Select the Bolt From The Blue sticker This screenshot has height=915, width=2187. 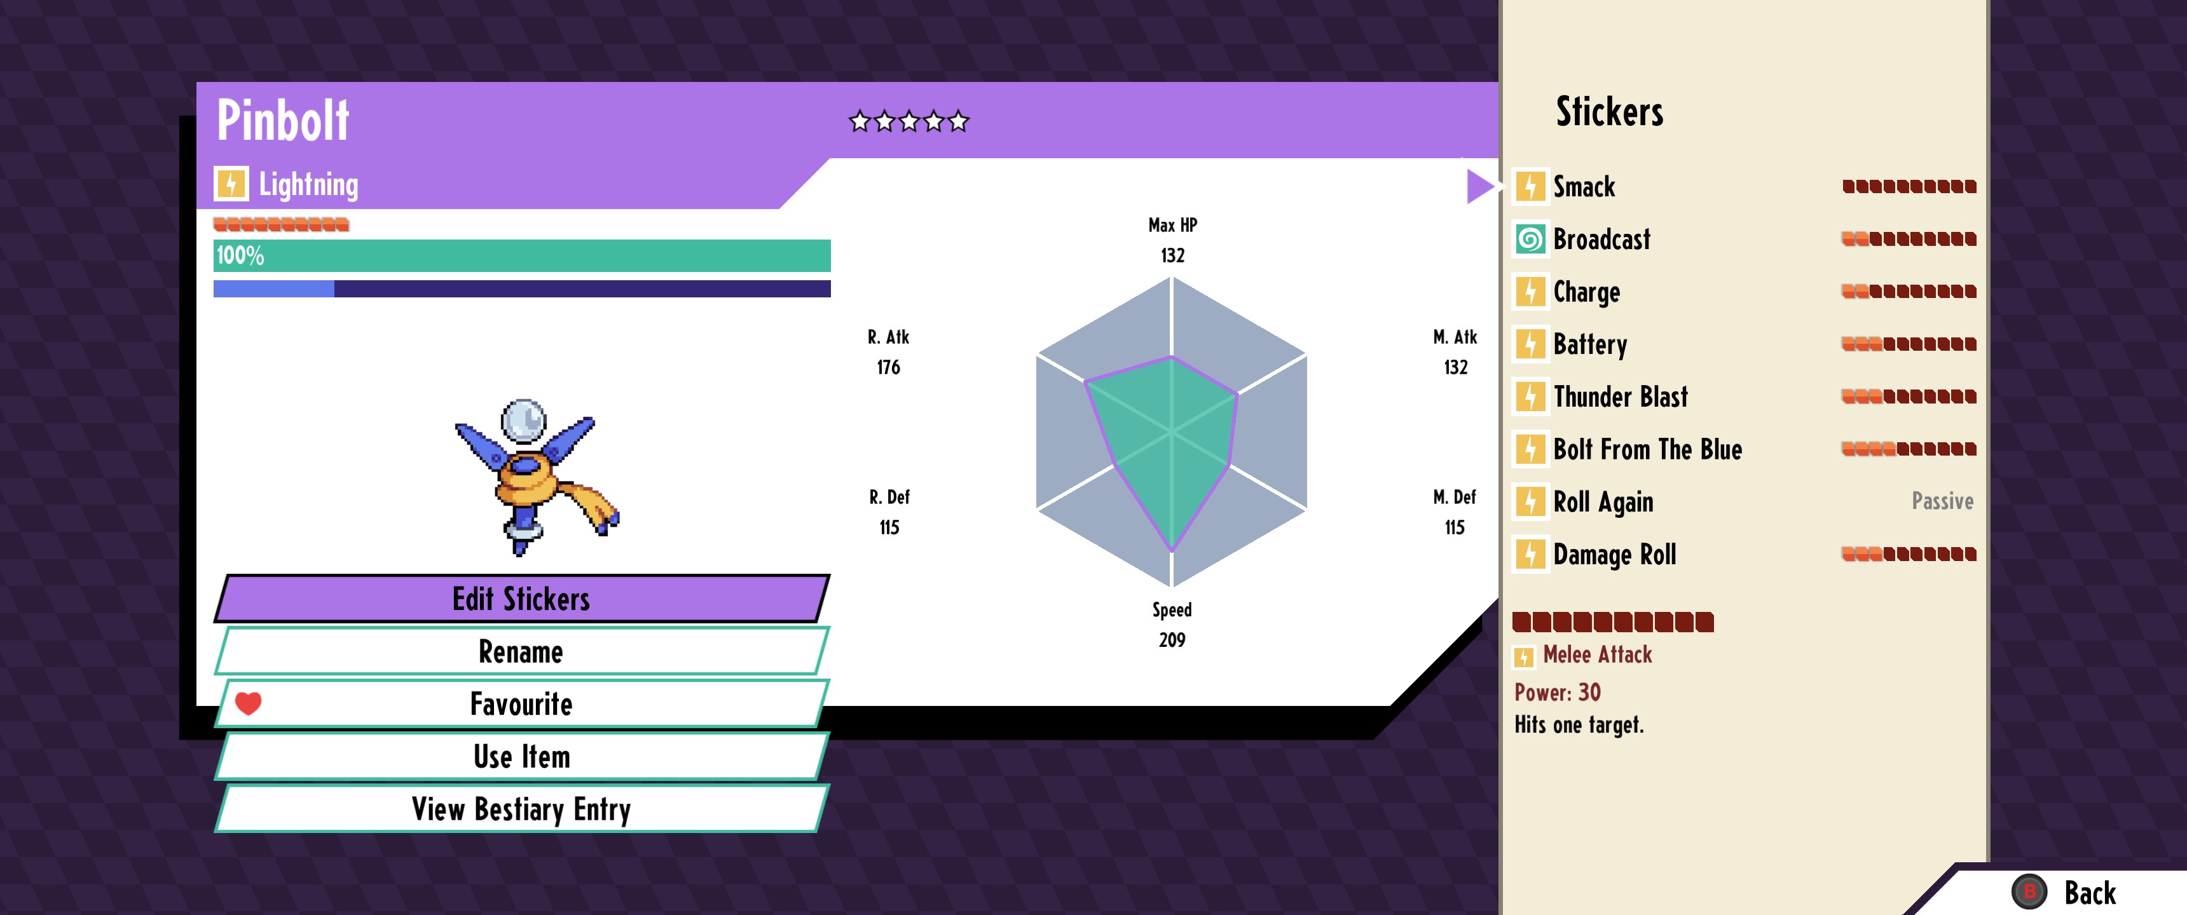[1646, 449]
